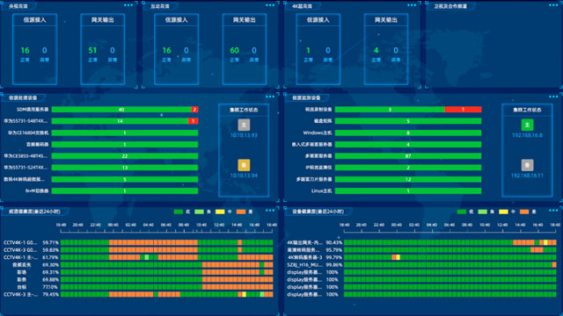
Task: Open the ellipsis menu of the 互动高清 panel
Action: (x=270, y=5)
